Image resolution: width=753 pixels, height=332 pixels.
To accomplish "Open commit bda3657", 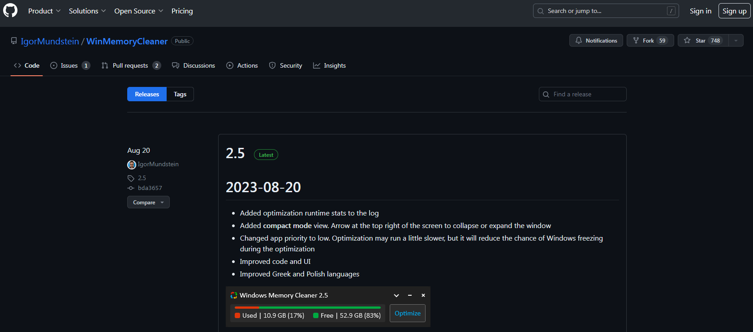I will 150,188.
